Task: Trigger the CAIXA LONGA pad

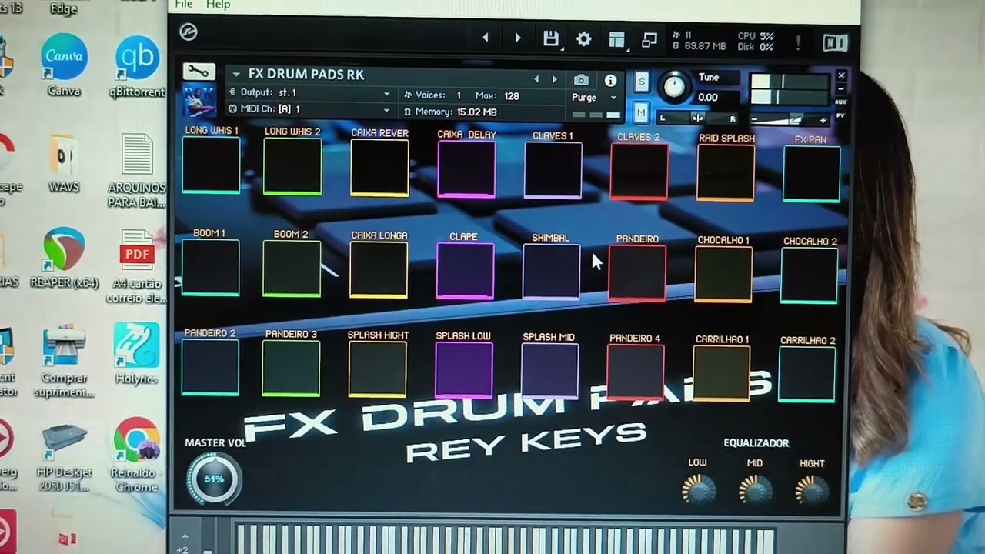Action: pyautogui.click(x=379, y=270)
